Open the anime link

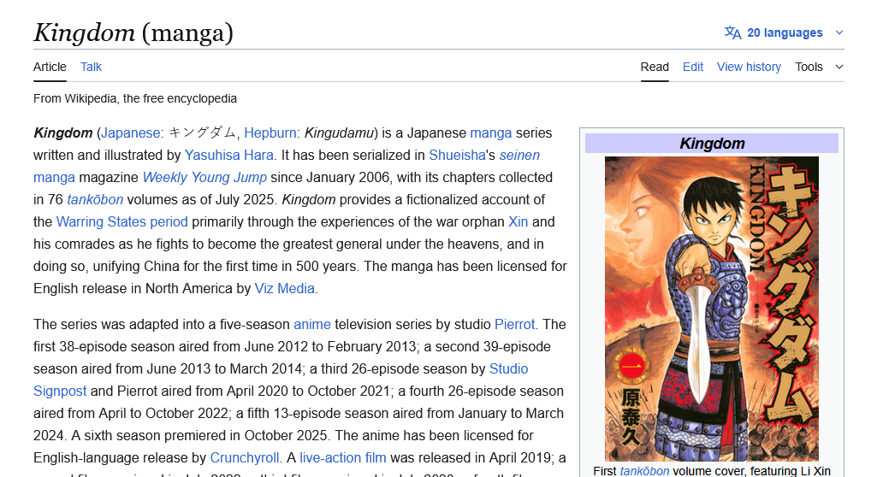pos(312,325)
